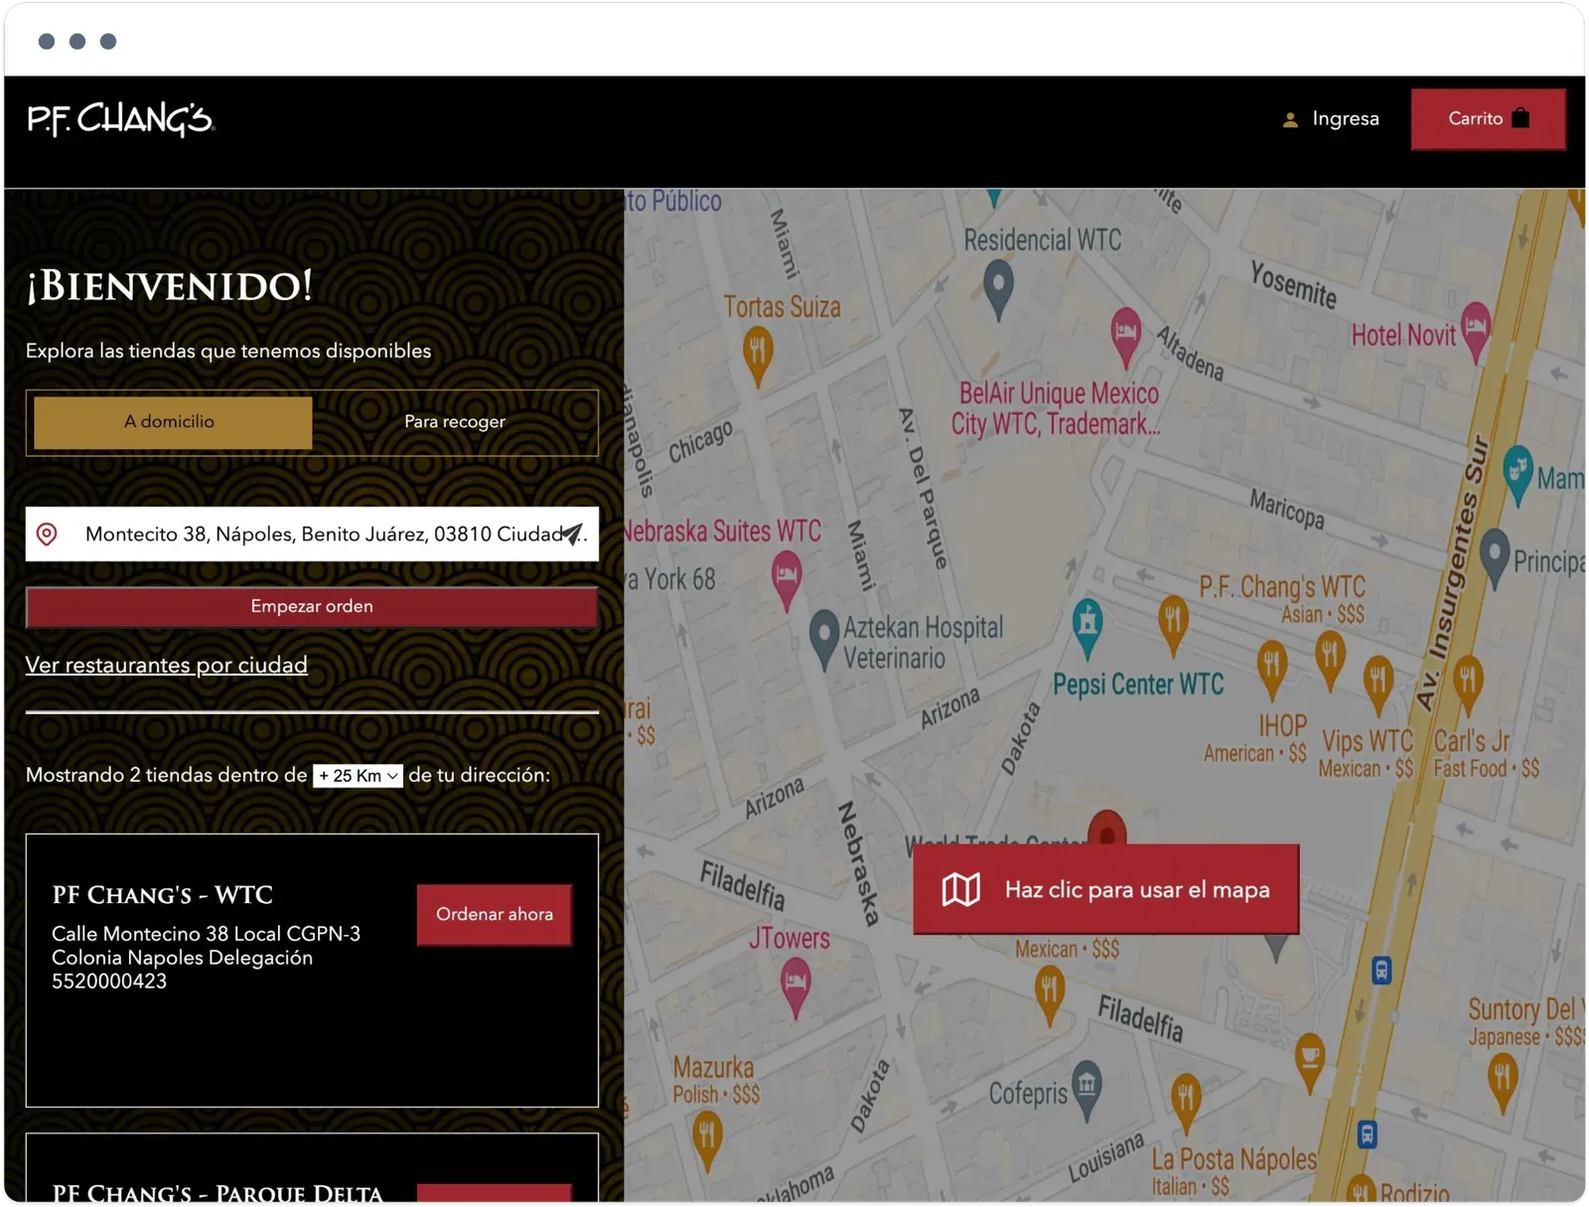Select the PF Chang's - Parque Delta heading
This screenshot has height=1207, width=1589.
pyautogui.click(x=217, y=1193)
